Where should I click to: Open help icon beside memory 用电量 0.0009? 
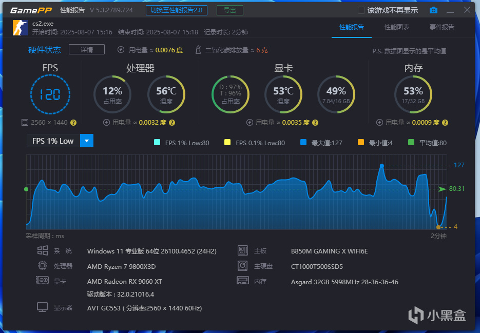[445, 123]
